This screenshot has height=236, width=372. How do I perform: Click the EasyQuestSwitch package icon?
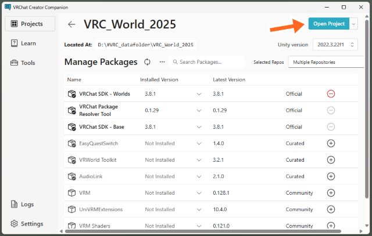71,143
